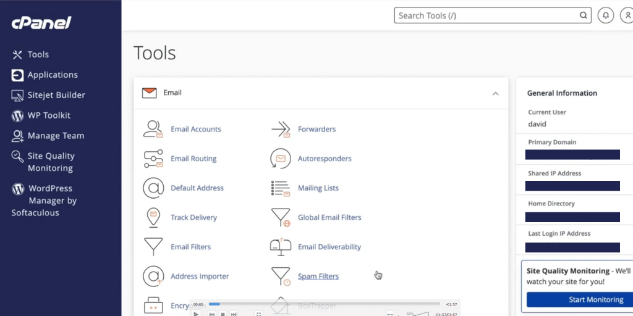Click the Primary Domain label
Screen dimensions: 633x316
552,143
